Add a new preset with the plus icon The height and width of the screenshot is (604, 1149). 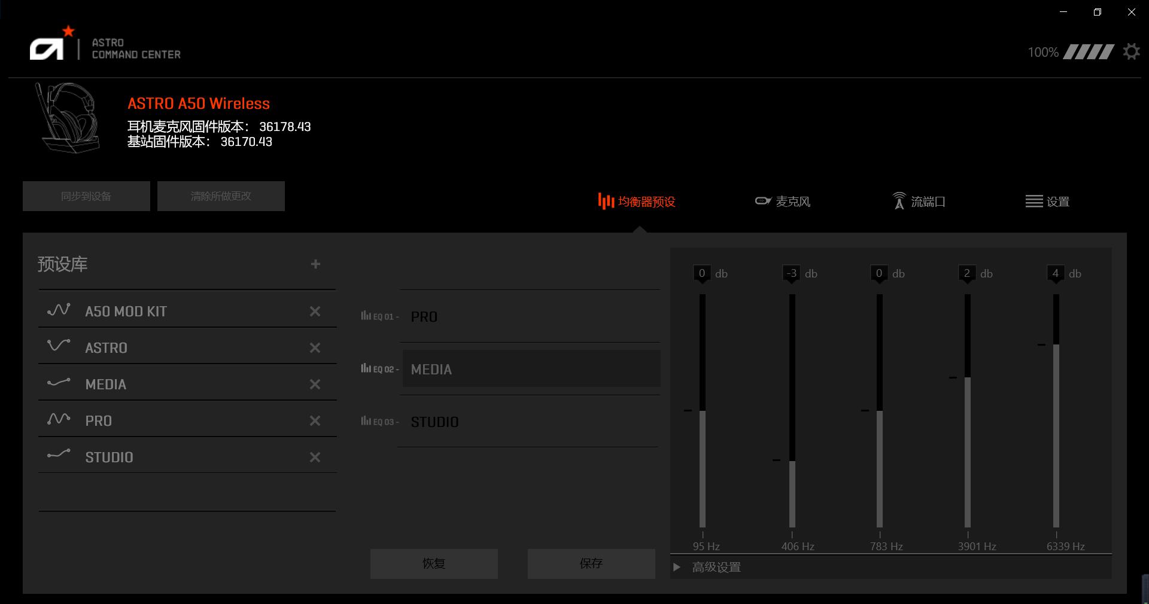click(x=315, y=264)
